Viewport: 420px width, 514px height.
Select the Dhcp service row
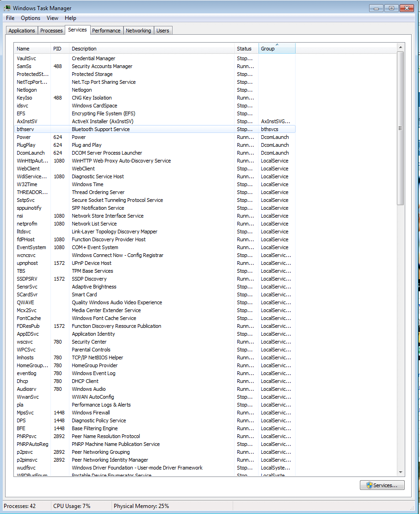pyautogui.click(x=155, y=381)
